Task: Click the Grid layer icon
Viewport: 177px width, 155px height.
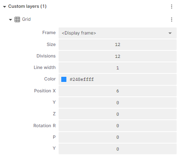Action: [x=17, y=19]
